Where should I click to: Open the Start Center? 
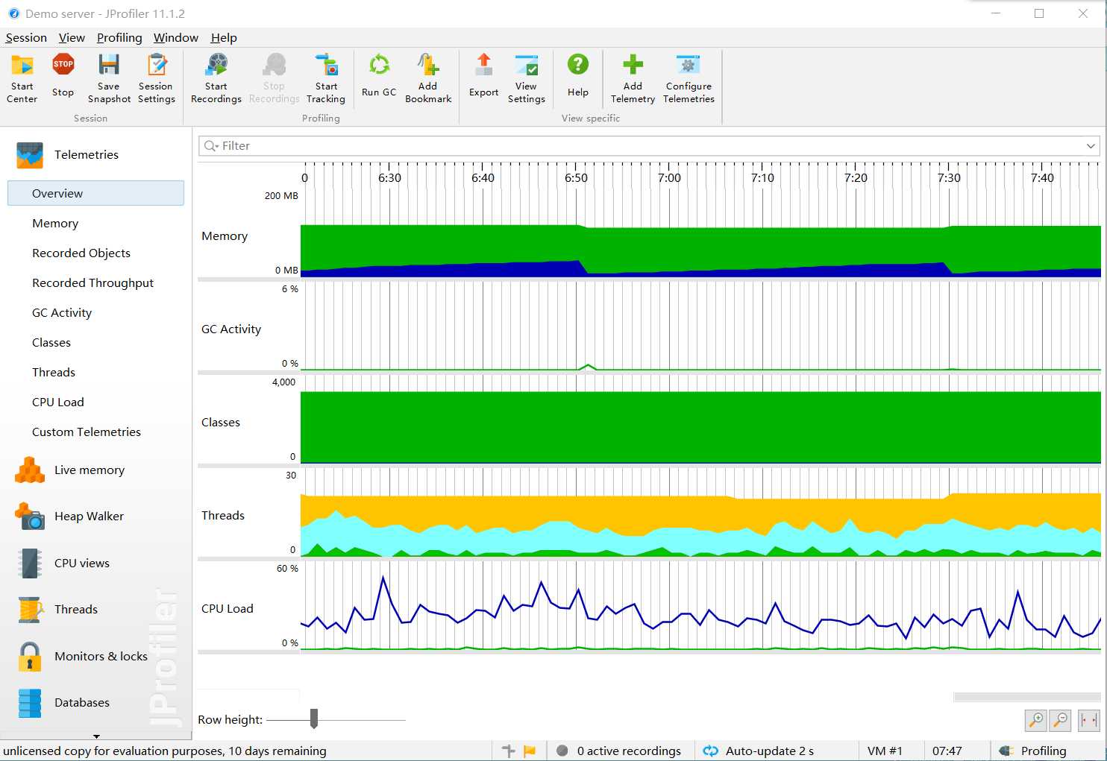tap(22, 78)
